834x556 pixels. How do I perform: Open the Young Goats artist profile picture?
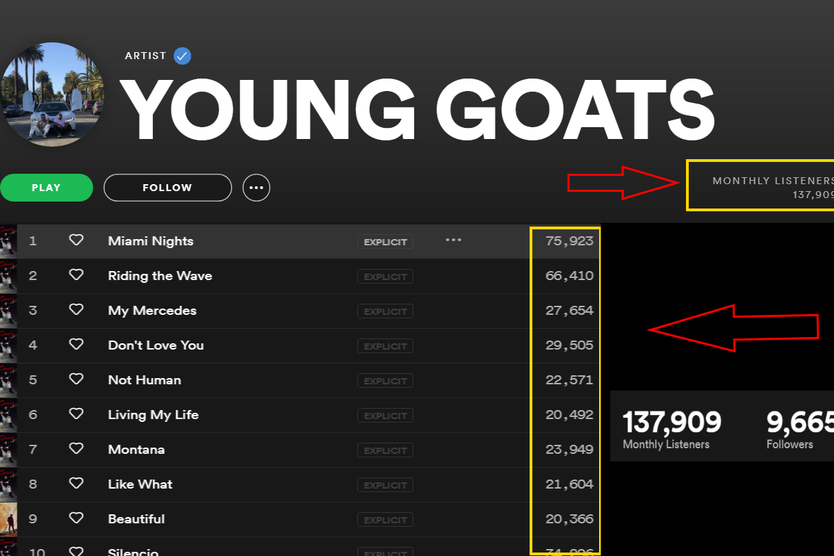tap(53, 95)
